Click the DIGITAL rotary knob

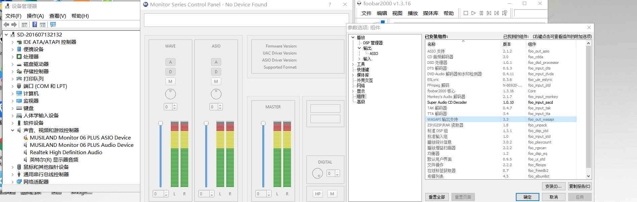click(317, 173)
